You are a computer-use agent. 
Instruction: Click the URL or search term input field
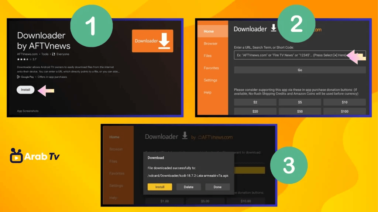click(292, 55)
